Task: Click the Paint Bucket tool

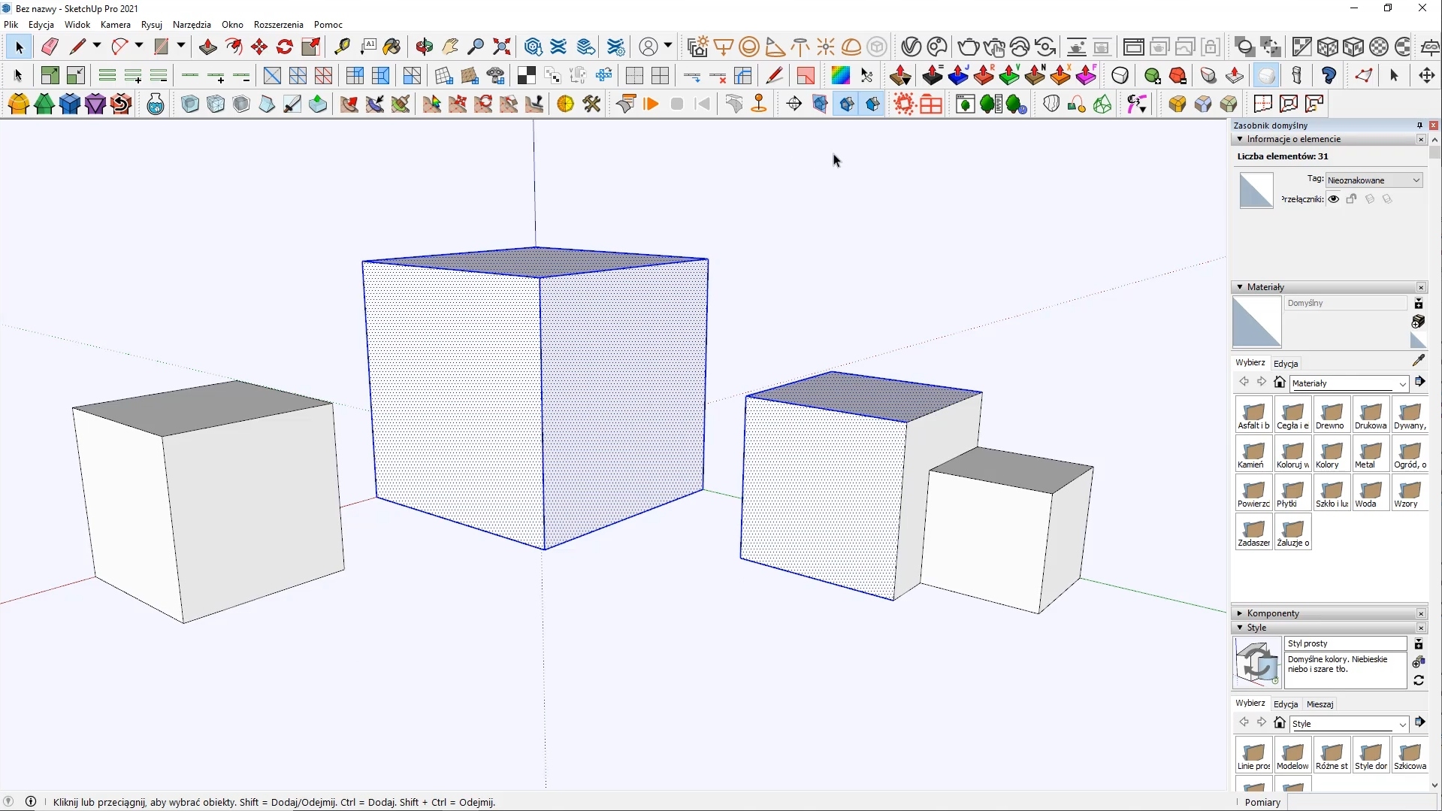Action: [391, 47]
